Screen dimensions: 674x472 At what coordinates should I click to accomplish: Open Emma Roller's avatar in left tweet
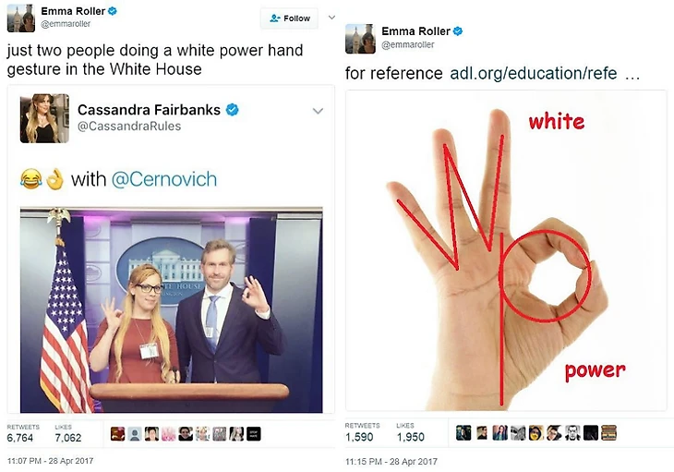click(21, 18)
